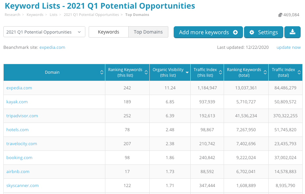Sort by Traffic Index (this list) arrows
This screenshot has width=305, height=194.
point(220,72)
